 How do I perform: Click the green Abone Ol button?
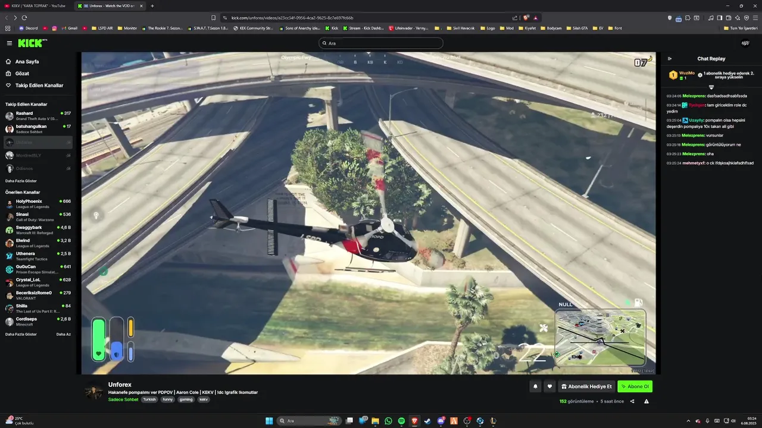click(x=635, y=386)
